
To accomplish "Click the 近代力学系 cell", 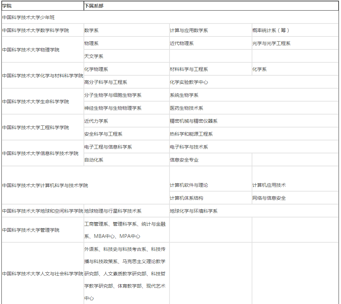I will (127, 121).
